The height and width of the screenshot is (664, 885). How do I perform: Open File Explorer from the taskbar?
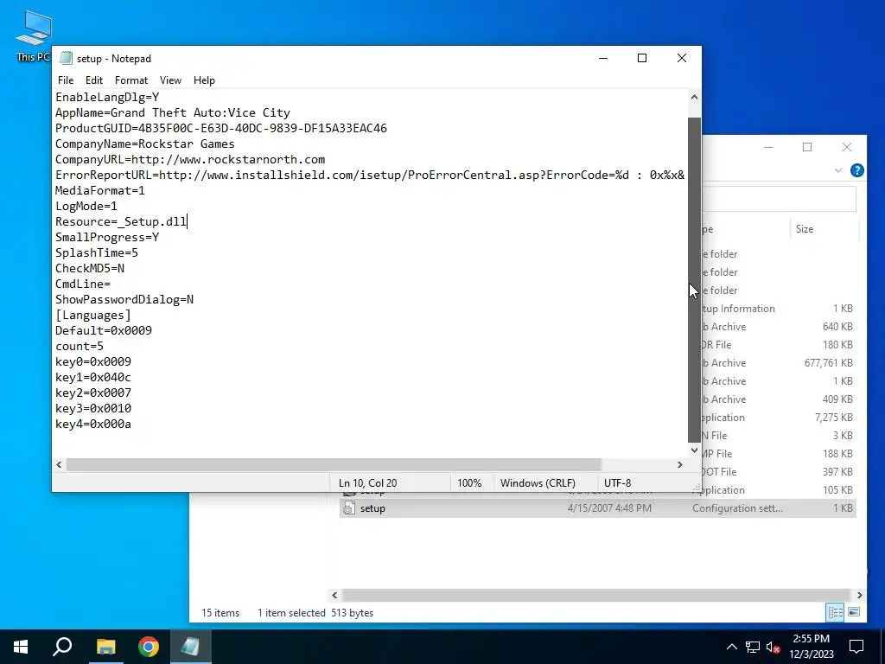pos(105,647)
